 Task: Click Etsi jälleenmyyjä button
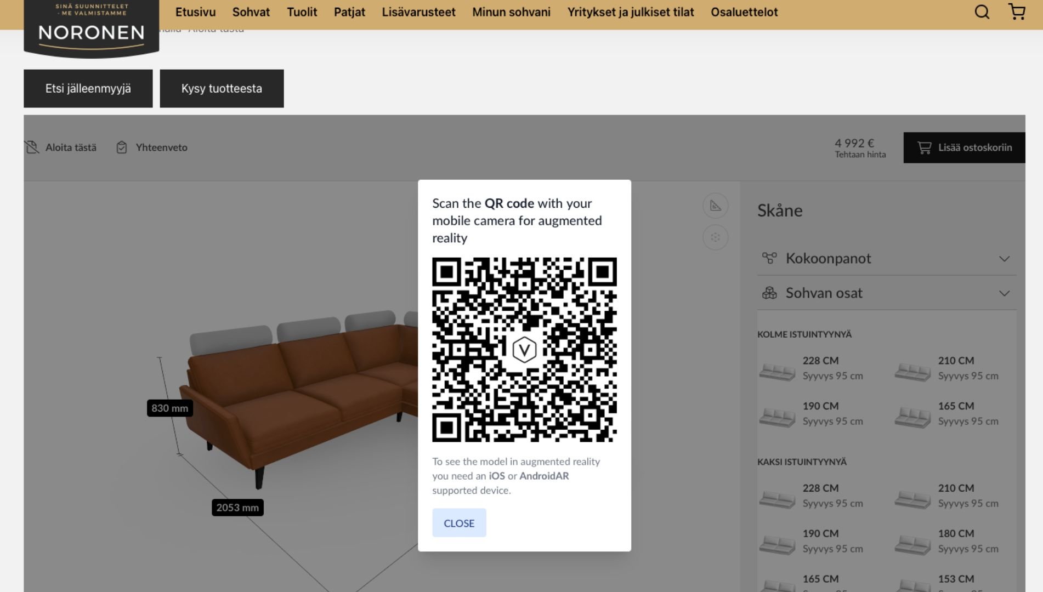(x=88, y=88)
